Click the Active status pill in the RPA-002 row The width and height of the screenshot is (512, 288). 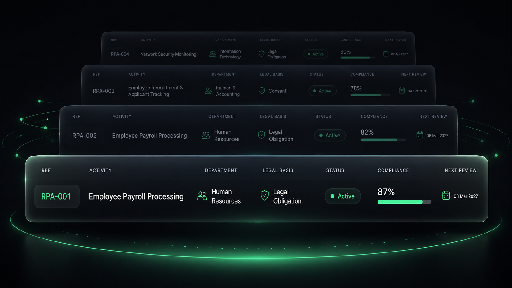pyautogui.click(x=330, y=135)
